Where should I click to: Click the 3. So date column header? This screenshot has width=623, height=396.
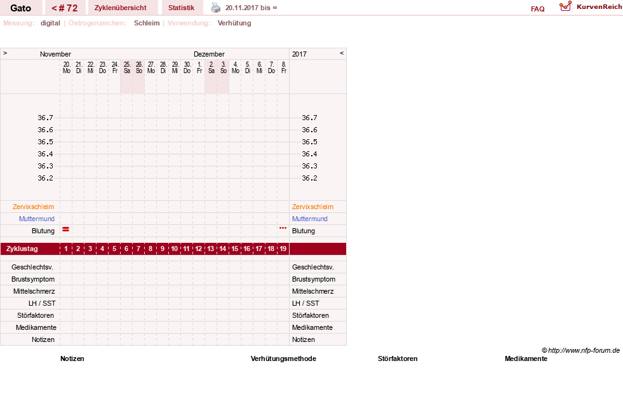[224, 67]
